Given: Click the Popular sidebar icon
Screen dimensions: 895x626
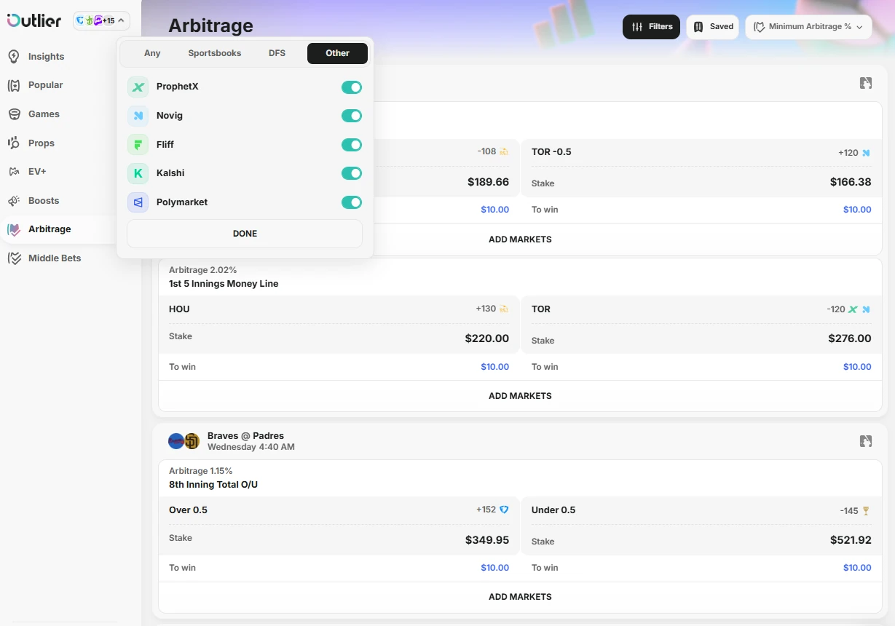Looking at the screenshot, I should pos(14,85).
